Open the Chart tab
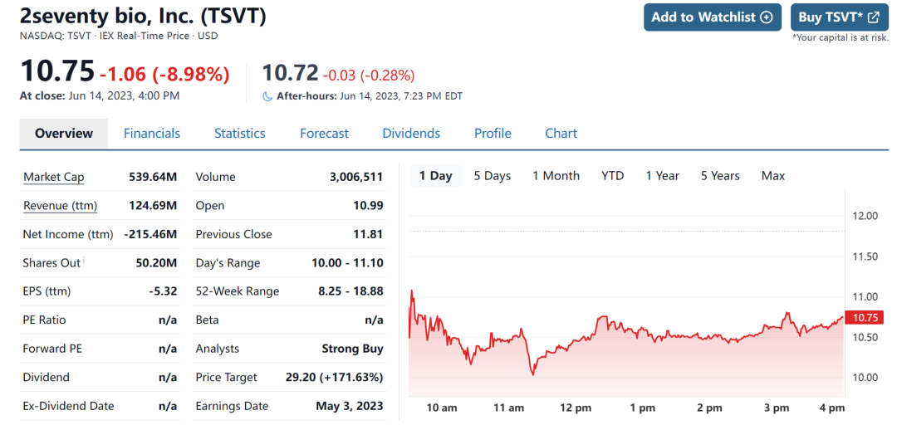 tap(561, 134)
